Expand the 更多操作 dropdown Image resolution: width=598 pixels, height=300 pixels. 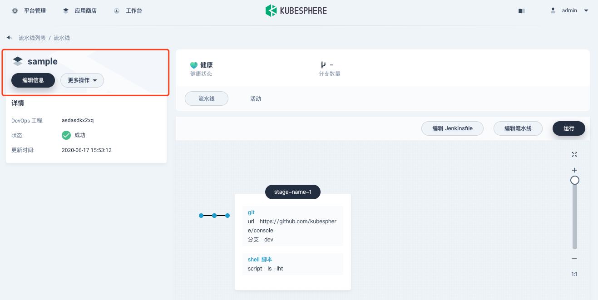(x=82, y=80)
